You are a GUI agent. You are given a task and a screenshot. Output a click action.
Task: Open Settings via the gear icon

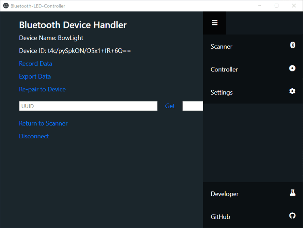(x=292, y=91)
